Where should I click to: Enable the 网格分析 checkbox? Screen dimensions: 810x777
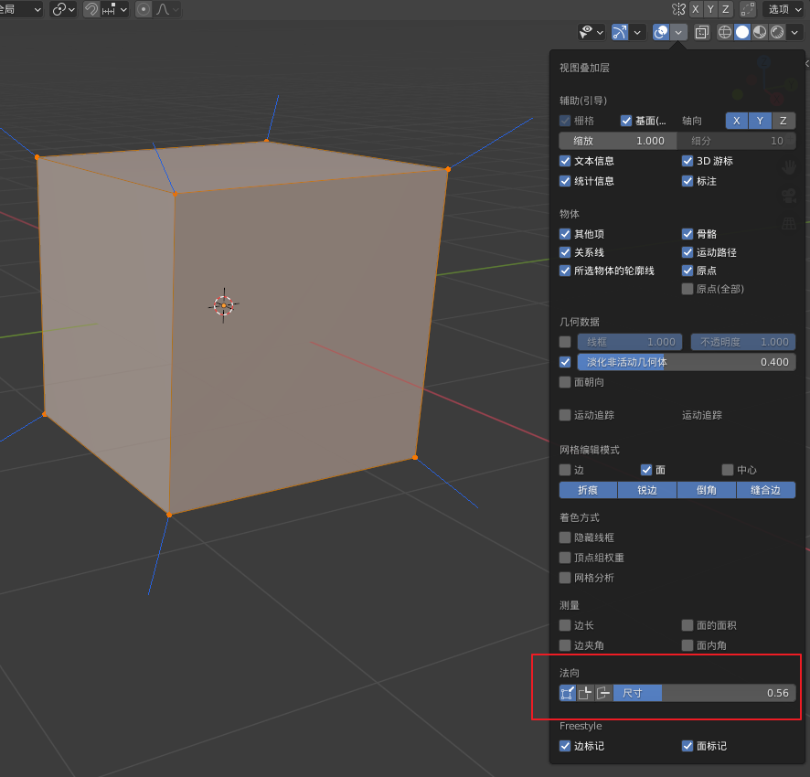pyautogui.click(x=565, y=578)
